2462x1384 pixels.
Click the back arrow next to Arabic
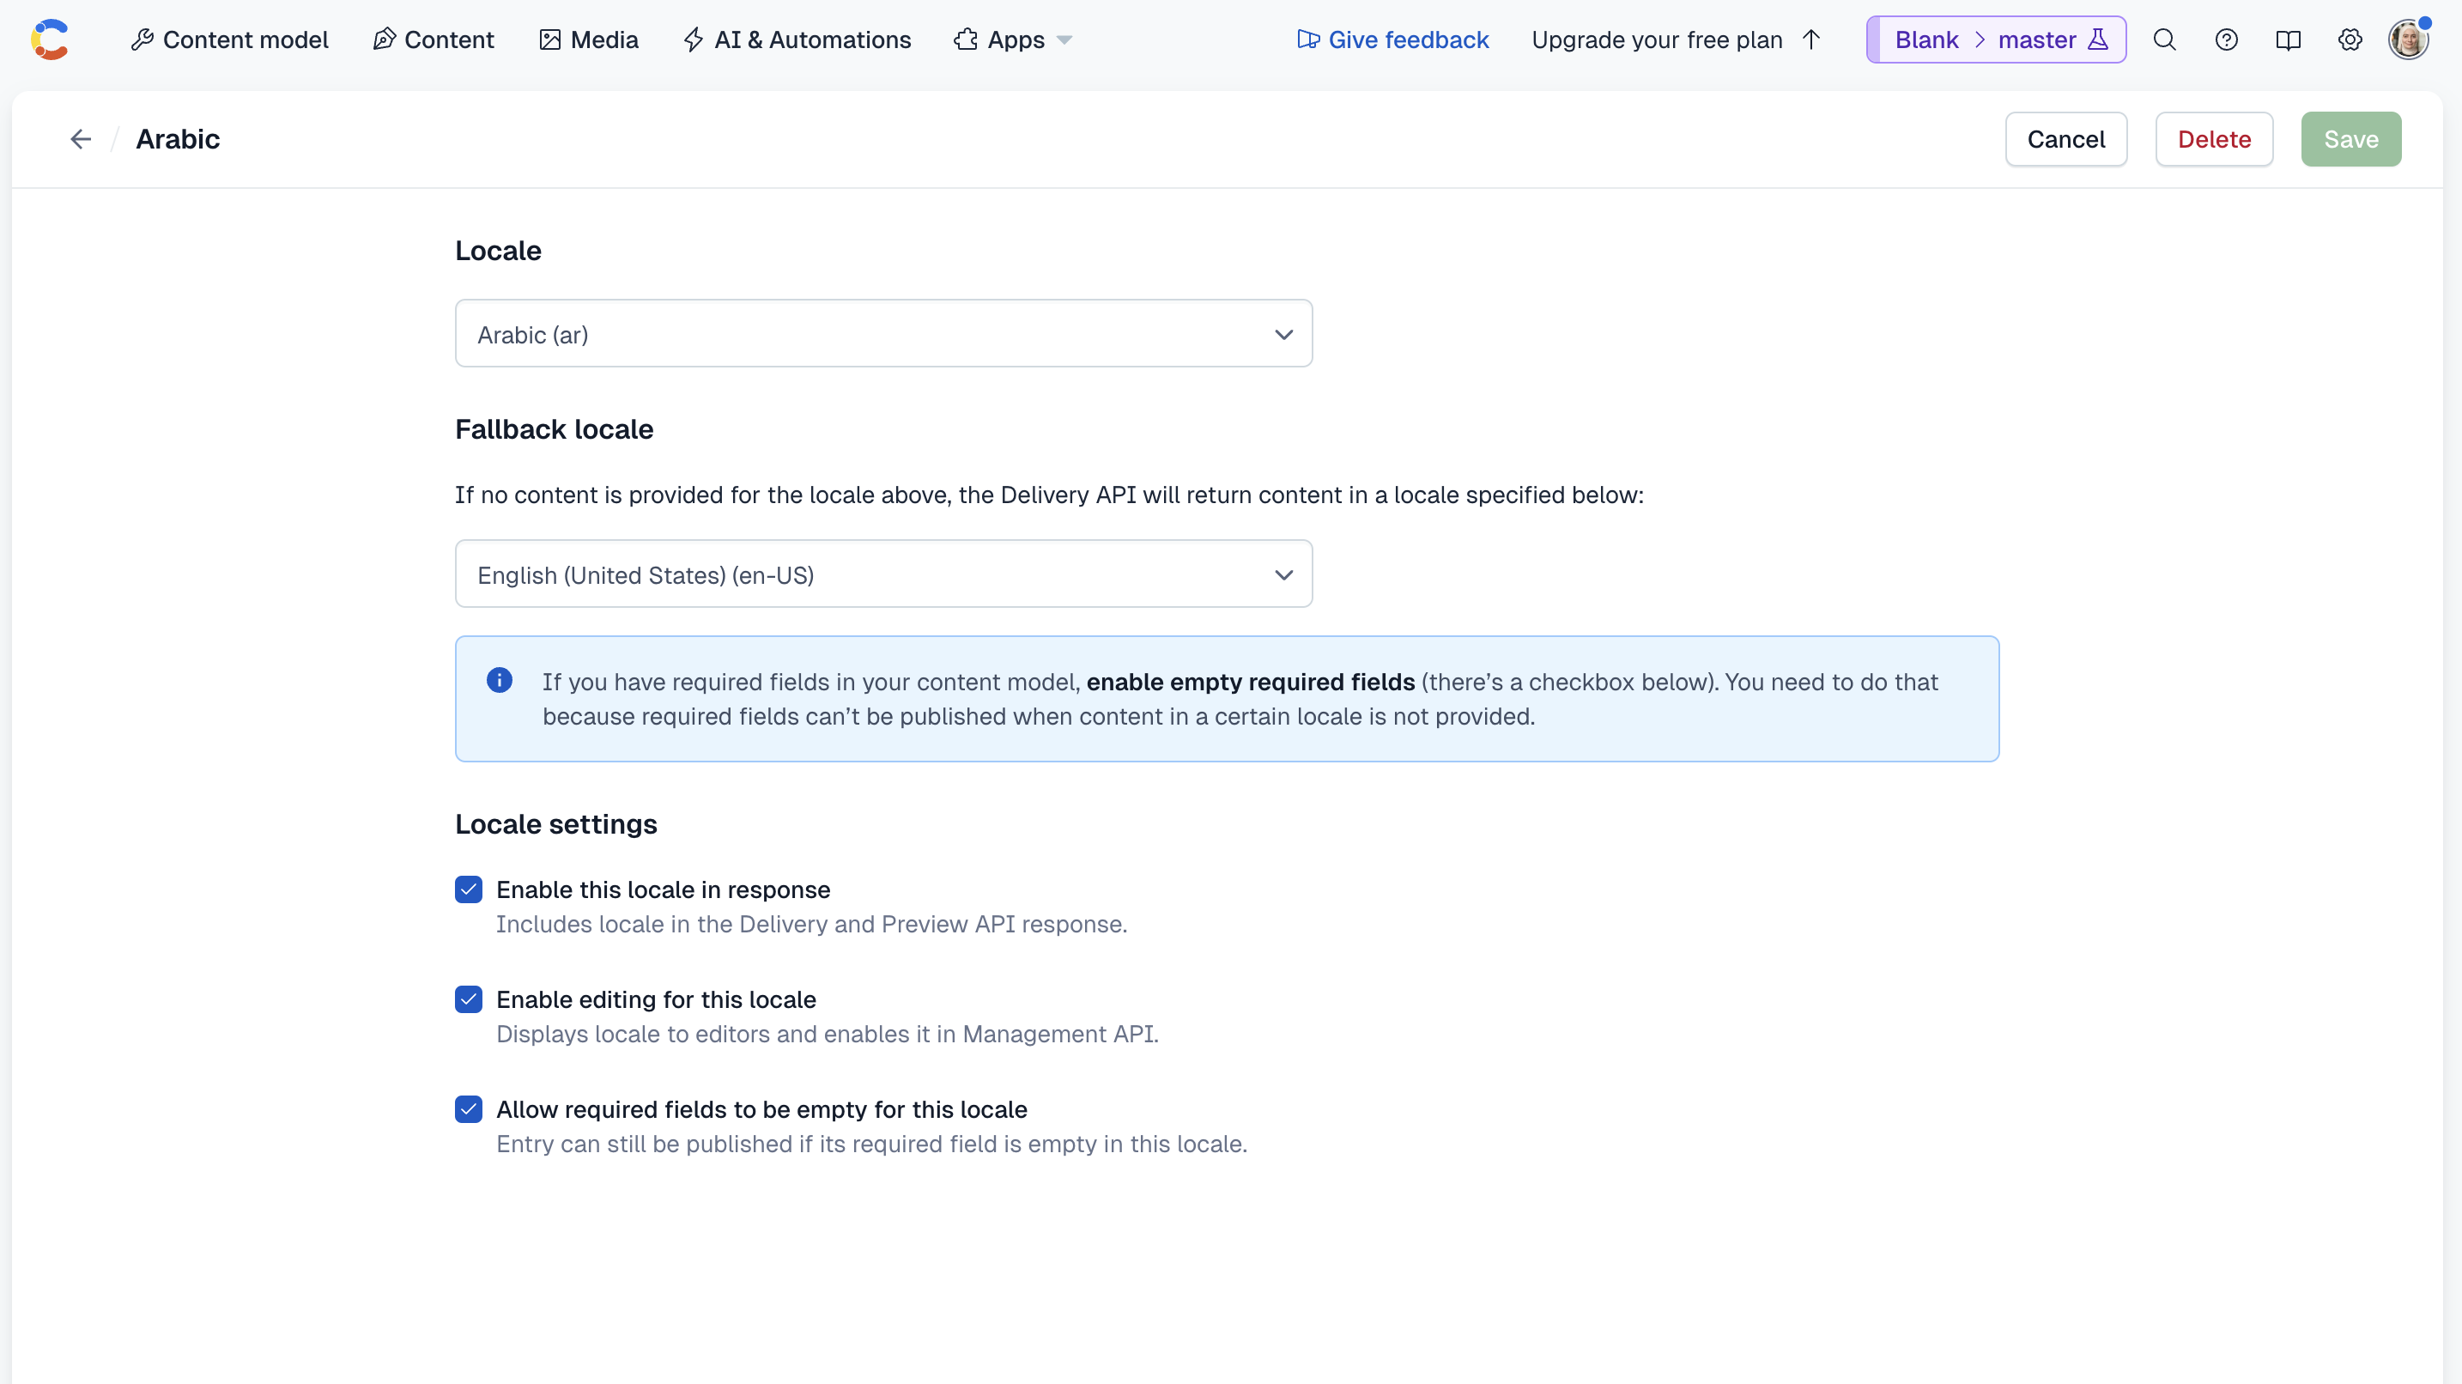[81, 138]
